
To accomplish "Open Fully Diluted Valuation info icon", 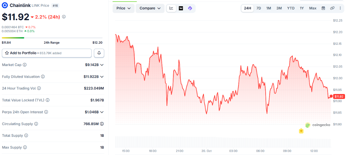I will click(x=43, y=77).
